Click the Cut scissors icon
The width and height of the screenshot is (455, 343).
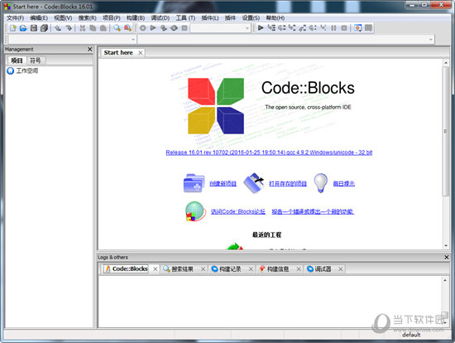point(83,28)
